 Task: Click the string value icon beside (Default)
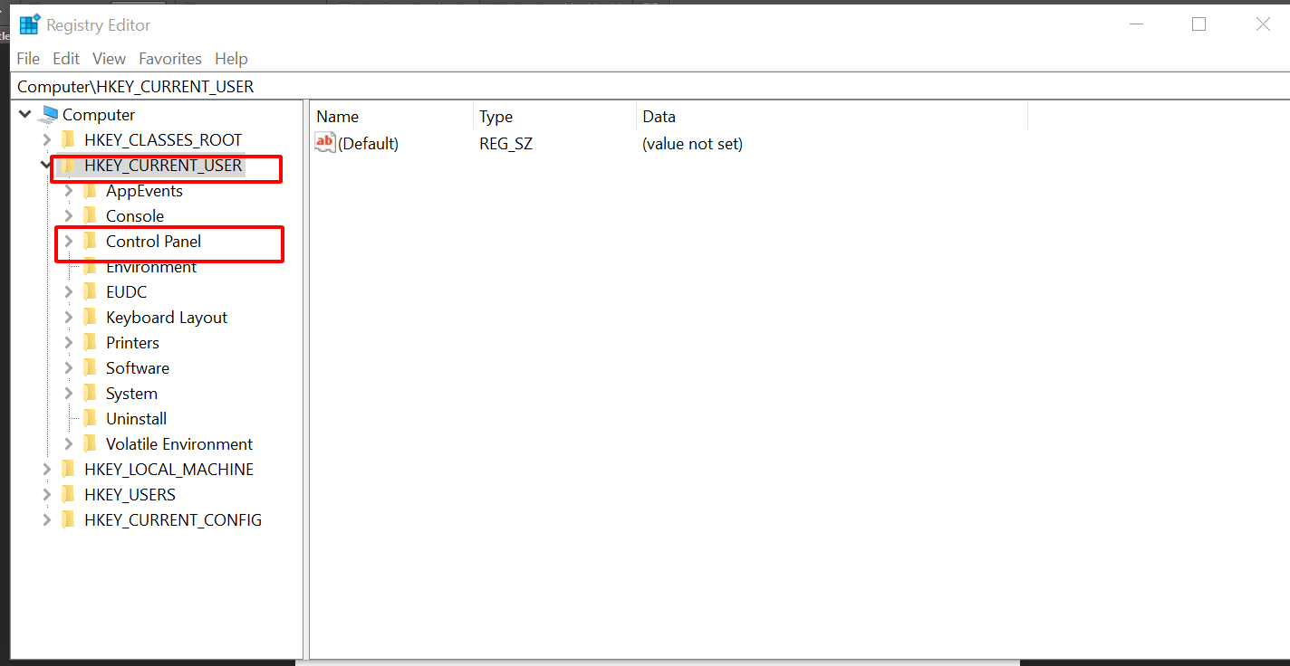[325, 143]
